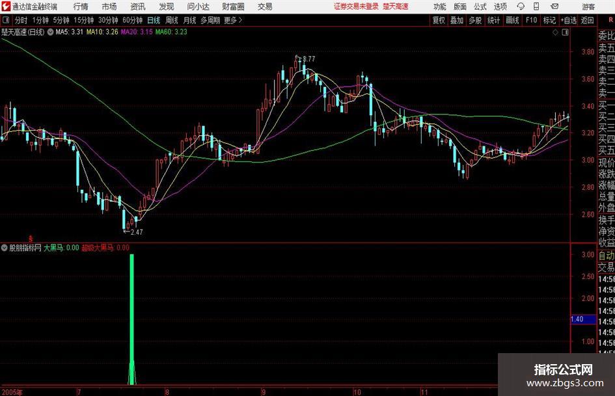Open the main chart indicator dropdown arrow
The height and width of the screenshot is (396, 615).
click(50, 32)
